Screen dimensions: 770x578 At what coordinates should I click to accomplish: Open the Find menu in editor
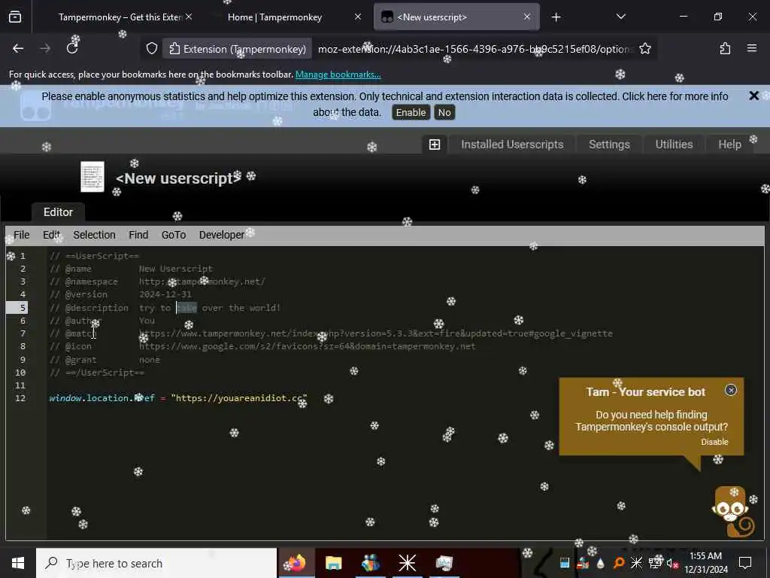pos(138,235)
